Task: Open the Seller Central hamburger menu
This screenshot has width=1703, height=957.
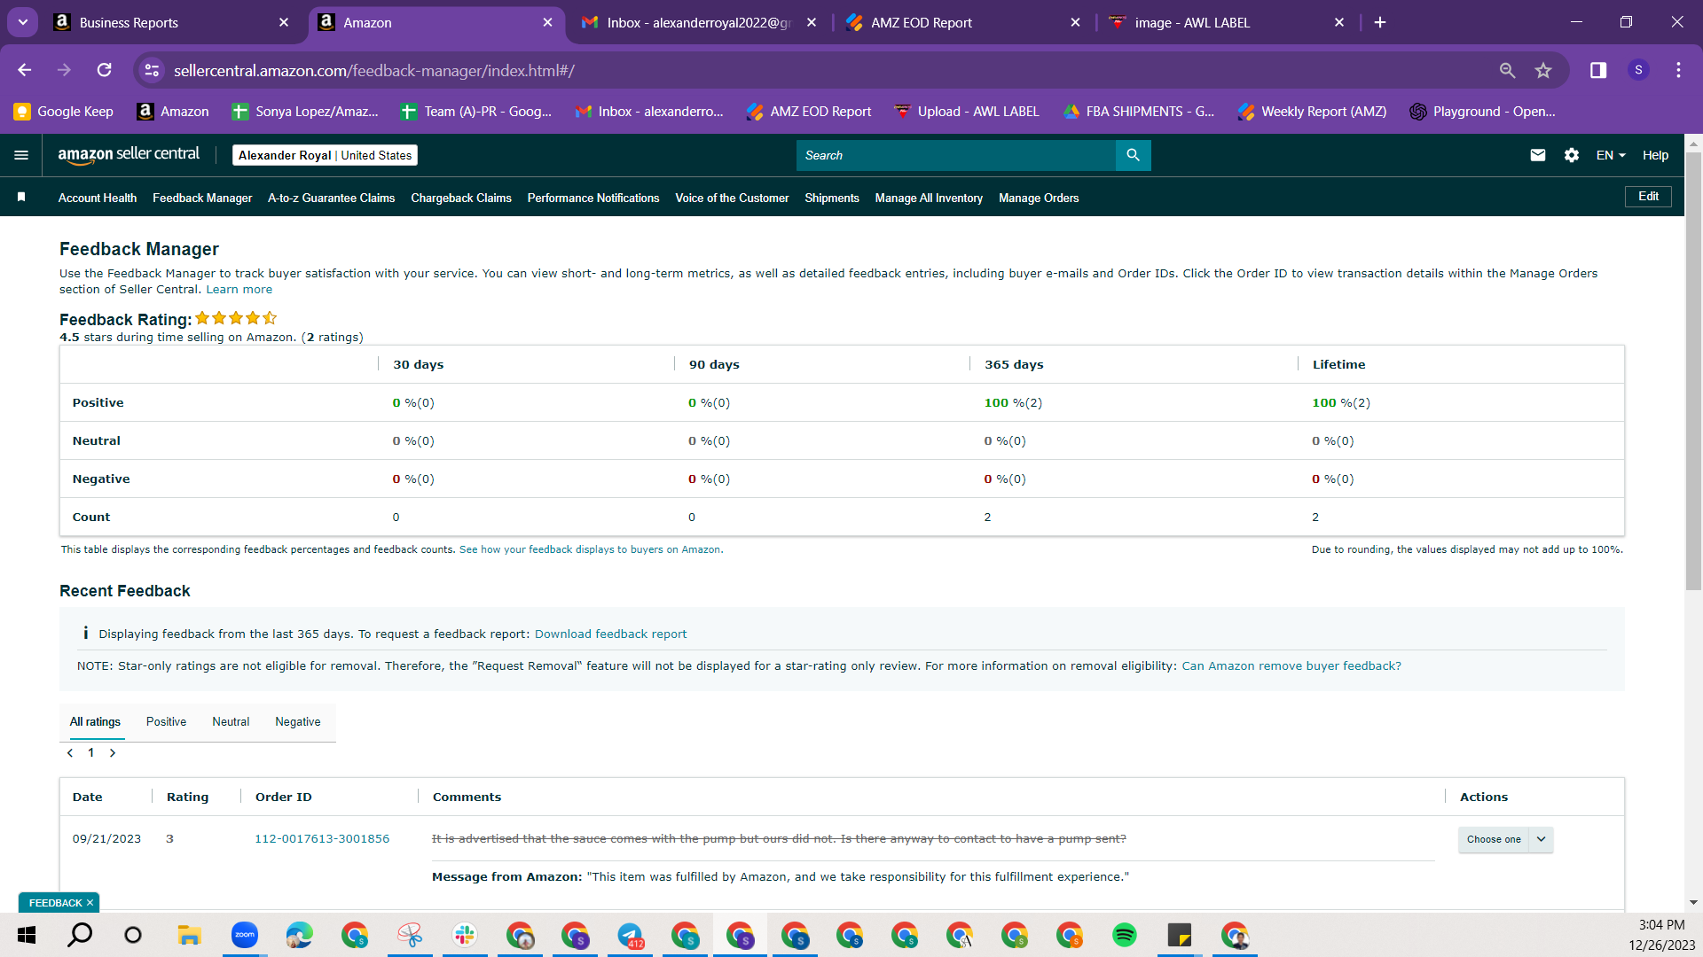Action: coord(21,155)
